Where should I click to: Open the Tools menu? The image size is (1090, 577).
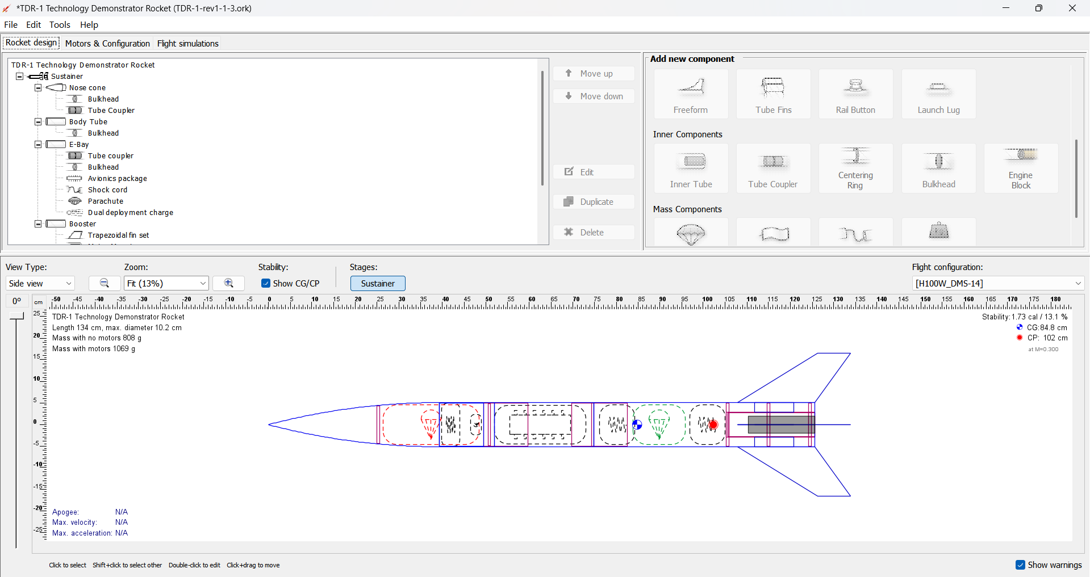point(60,24)
